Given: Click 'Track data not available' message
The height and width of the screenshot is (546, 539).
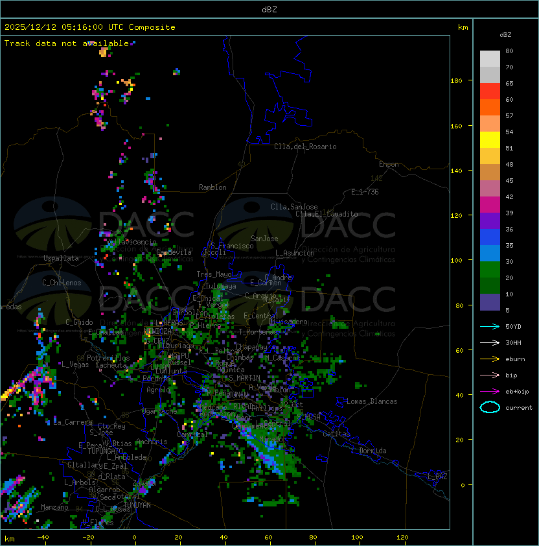Looking at the screenshot, I should (x=67, y=43).
